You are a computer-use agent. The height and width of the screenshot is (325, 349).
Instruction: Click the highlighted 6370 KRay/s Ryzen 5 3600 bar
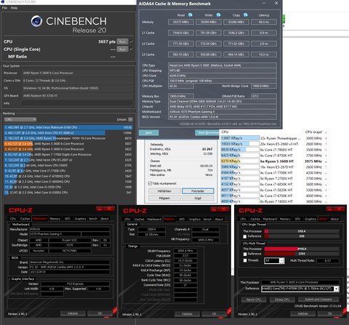(240, 161)
